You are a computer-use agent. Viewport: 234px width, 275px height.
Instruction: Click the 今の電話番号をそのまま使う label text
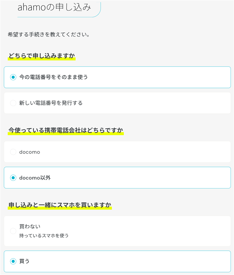(53, 77)
